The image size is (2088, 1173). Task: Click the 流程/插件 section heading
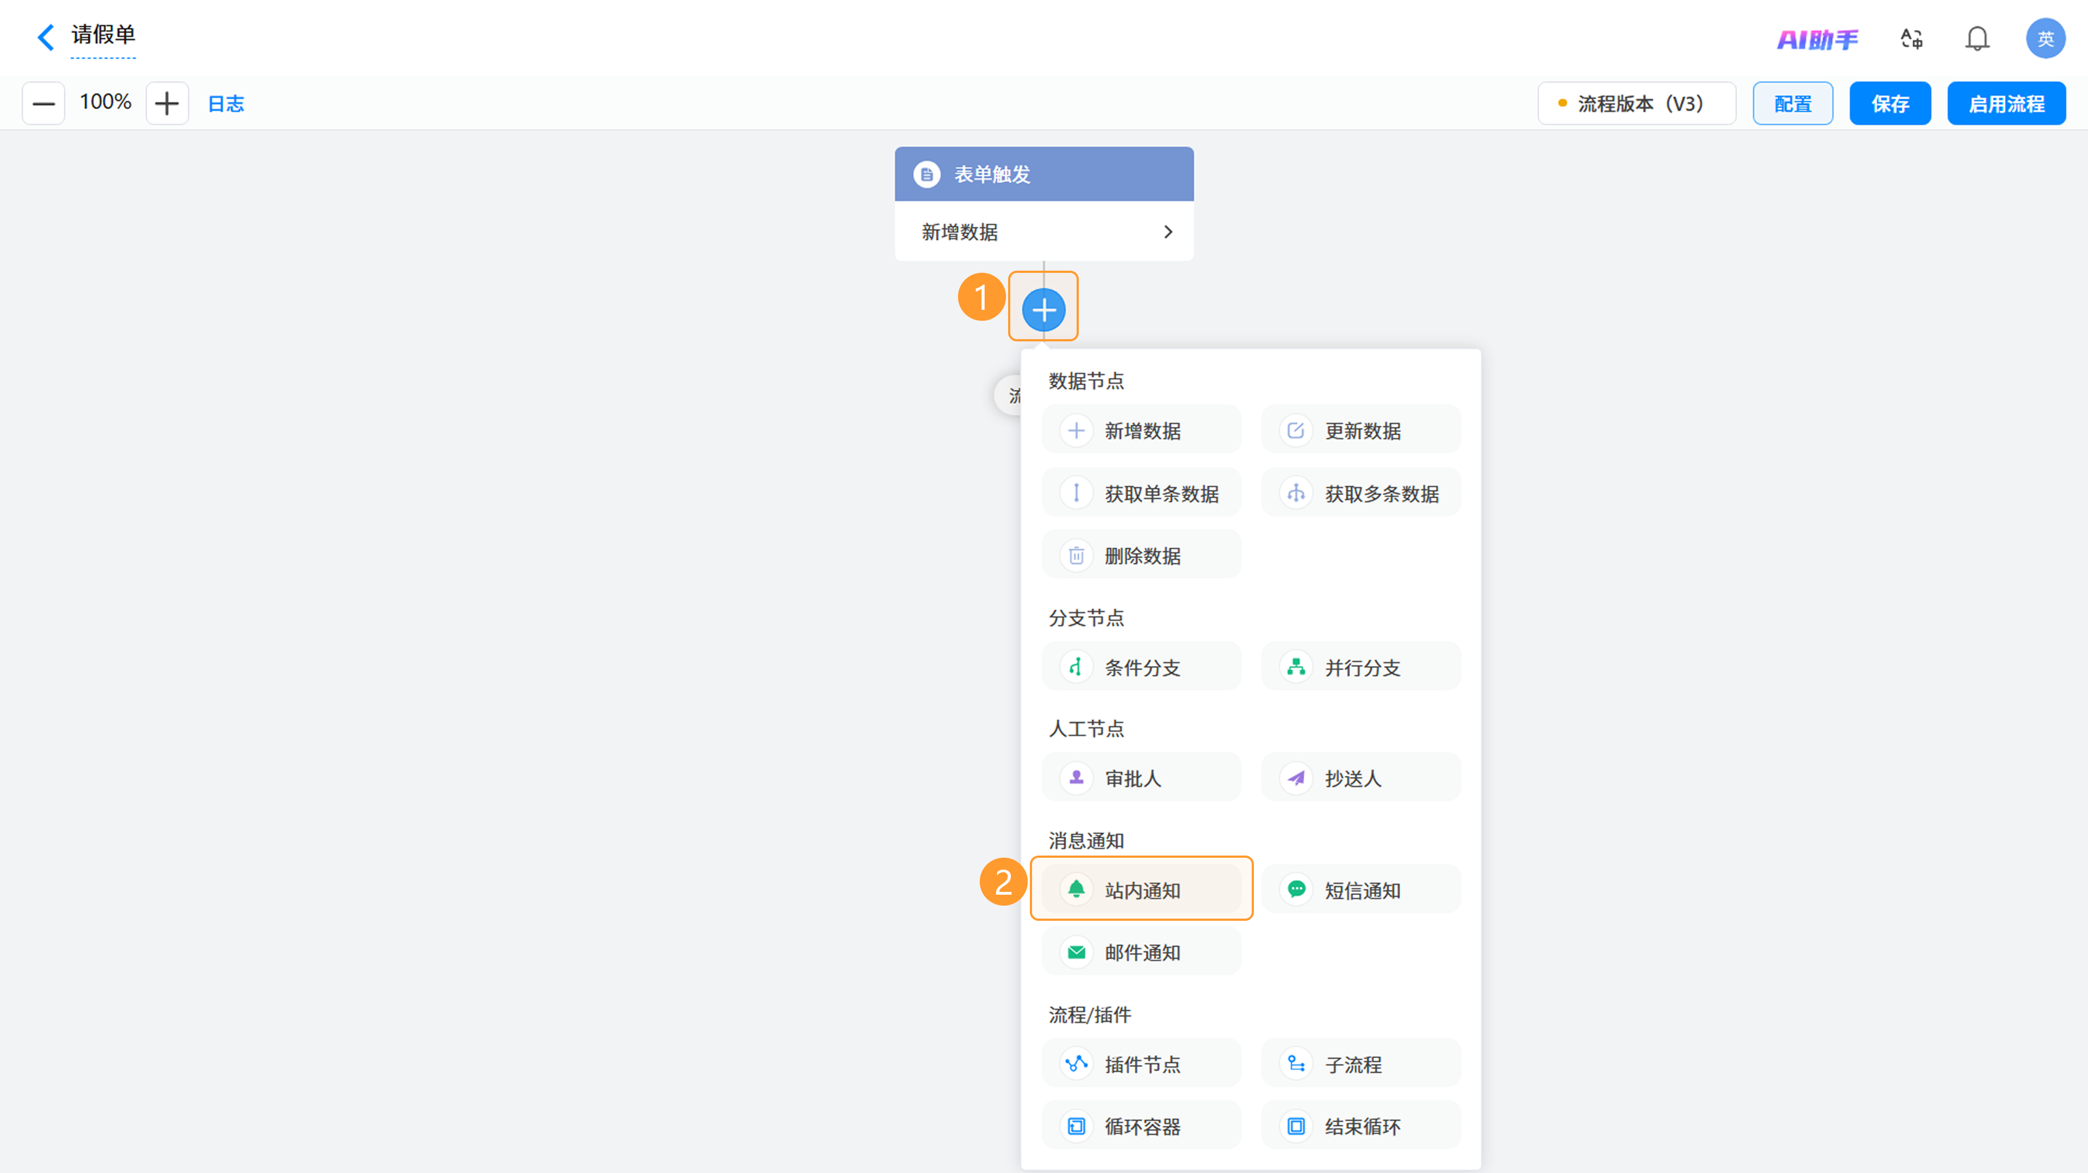(1089, 1015)
